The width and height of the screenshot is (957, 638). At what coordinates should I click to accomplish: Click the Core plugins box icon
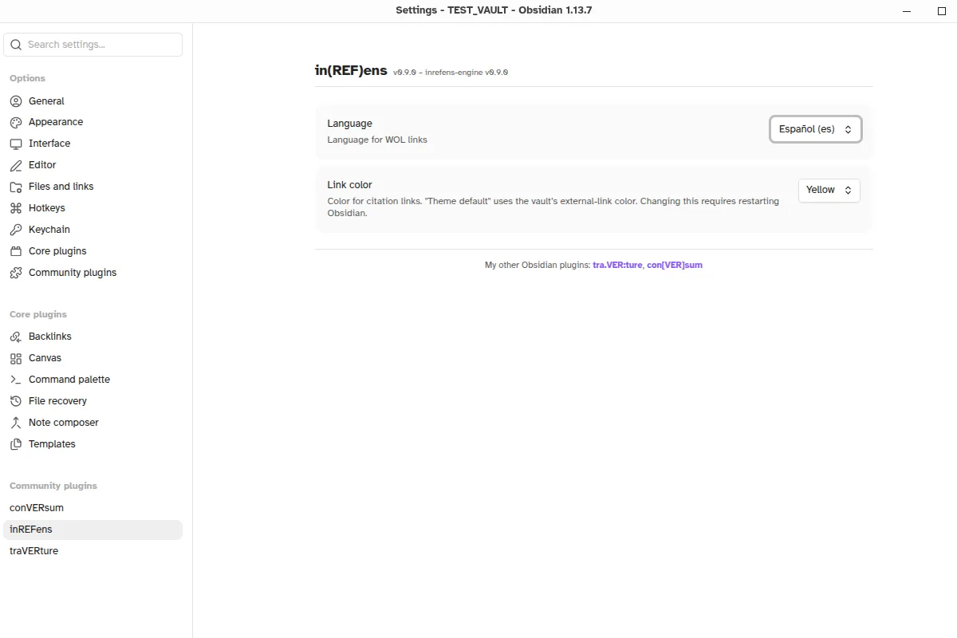point(16,252)
